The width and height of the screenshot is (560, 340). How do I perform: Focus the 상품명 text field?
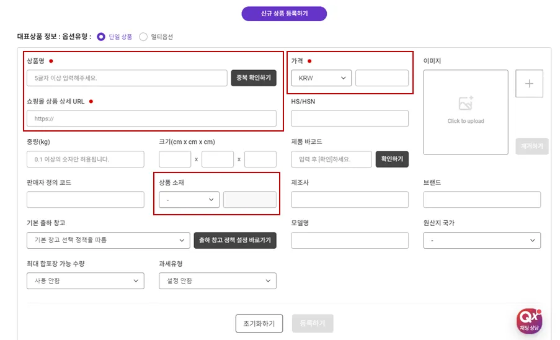click(x=127, y=78)
